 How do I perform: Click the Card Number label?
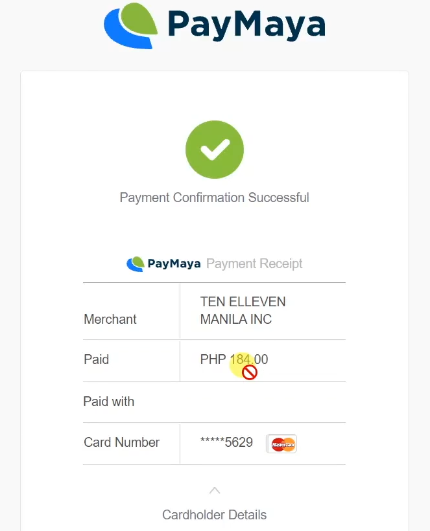[x=121, y=443]
